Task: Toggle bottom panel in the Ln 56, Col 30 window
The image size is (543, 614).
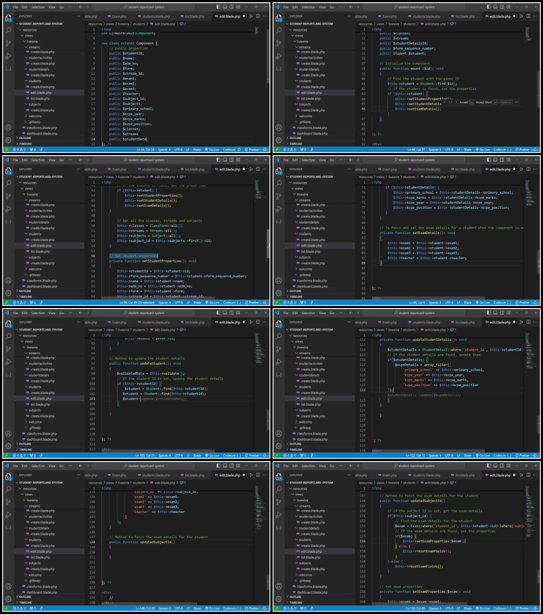Action: tap(225, 160)
